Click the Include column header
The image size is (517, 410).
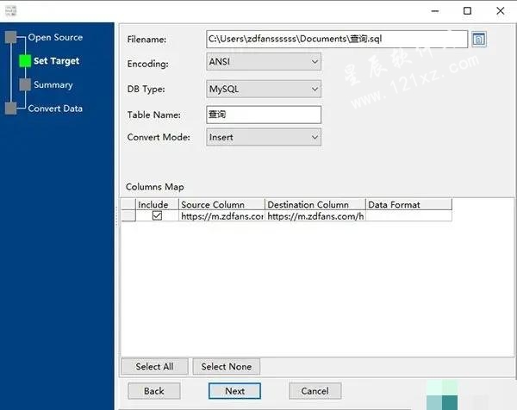point(157,205)
